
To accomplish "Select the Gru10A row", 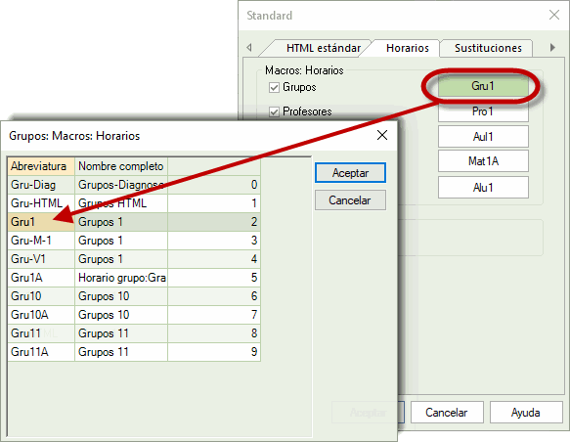I will click(134, 315).
